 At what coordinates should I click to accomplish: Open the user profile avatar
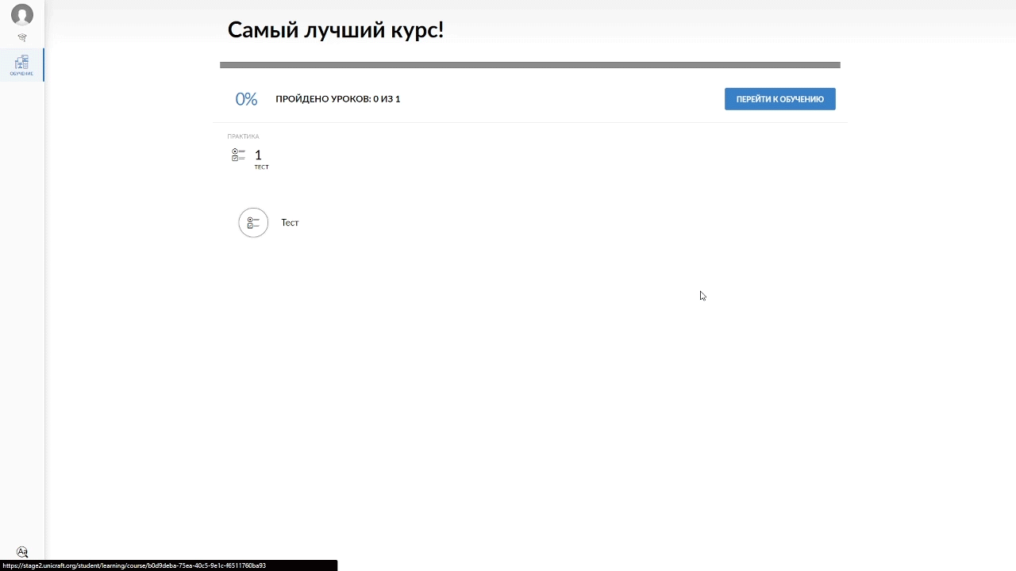[x=22, y=14]
